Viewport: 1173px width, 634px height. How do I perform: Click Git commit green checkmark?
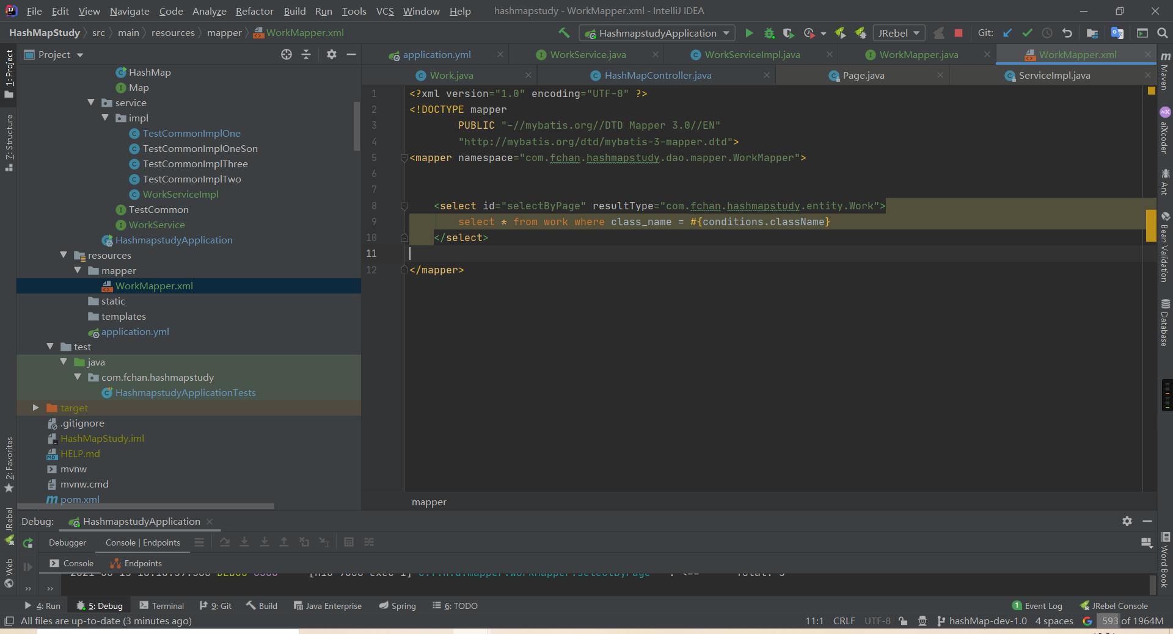click(x=1027, y=33)
